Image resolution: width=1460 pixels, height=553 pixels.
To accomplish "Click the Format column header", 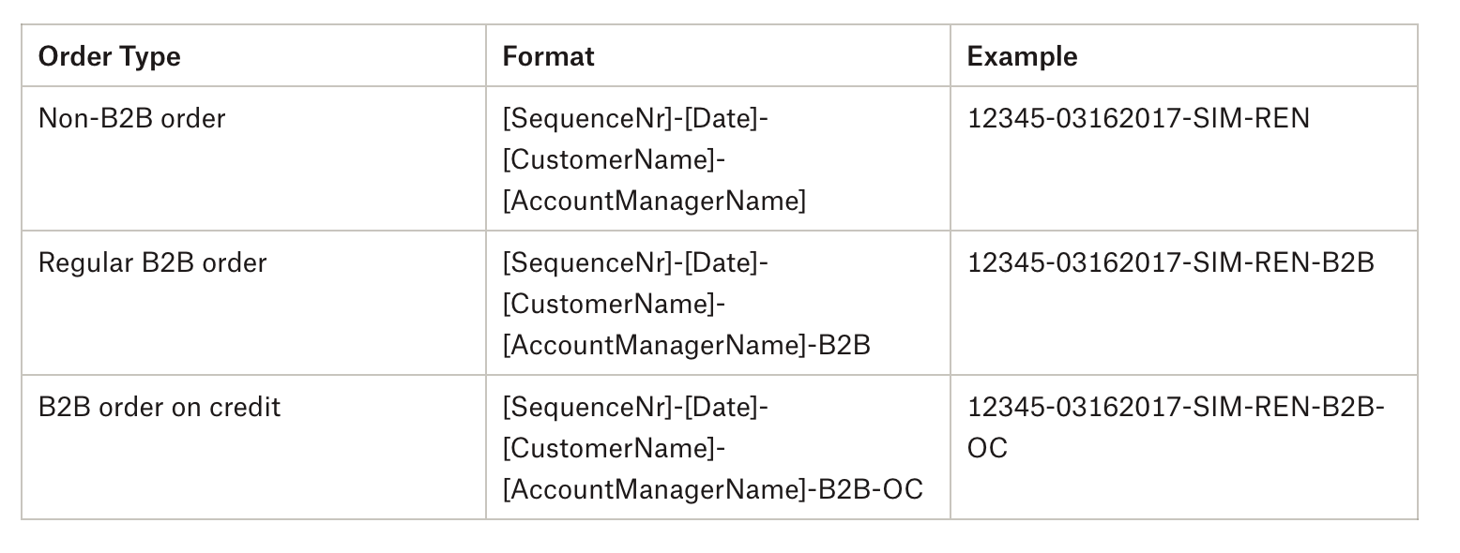I will click(548, 56).
